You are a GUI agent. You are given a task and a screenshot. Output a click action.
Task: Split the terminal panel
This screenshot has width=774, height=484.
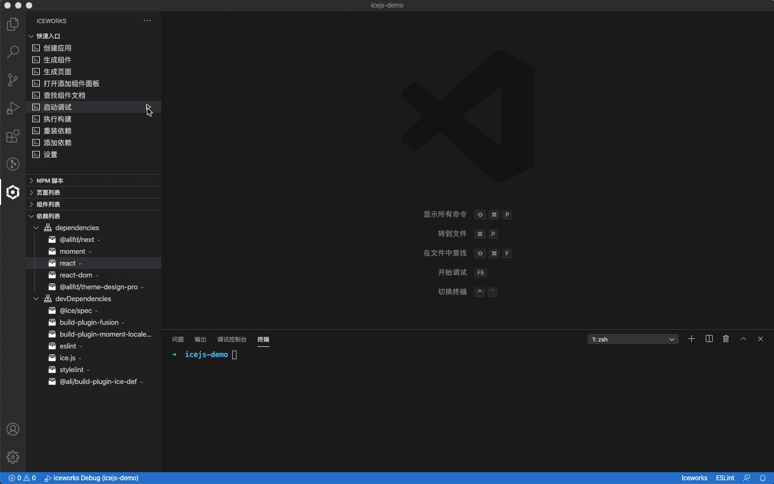pos(709,339)
